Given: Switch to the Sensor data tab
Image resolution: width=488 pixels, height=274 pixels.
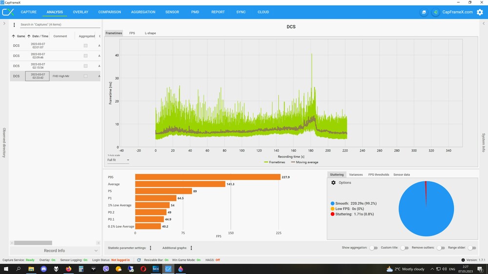Looking at the screenshot, I should click(x=402, y=175).
